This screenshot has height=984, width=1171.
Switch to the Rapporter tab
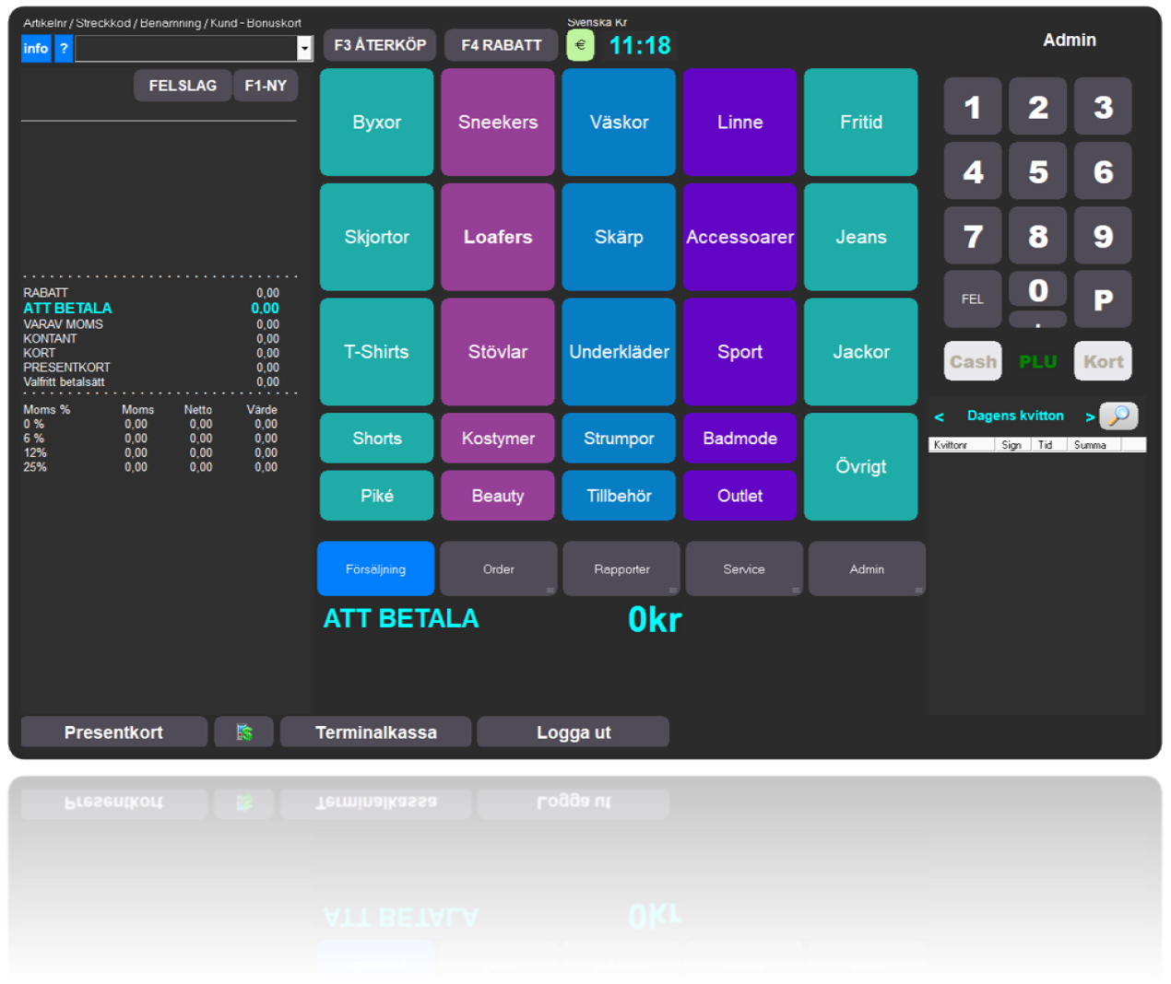click(x=621, y=568)
